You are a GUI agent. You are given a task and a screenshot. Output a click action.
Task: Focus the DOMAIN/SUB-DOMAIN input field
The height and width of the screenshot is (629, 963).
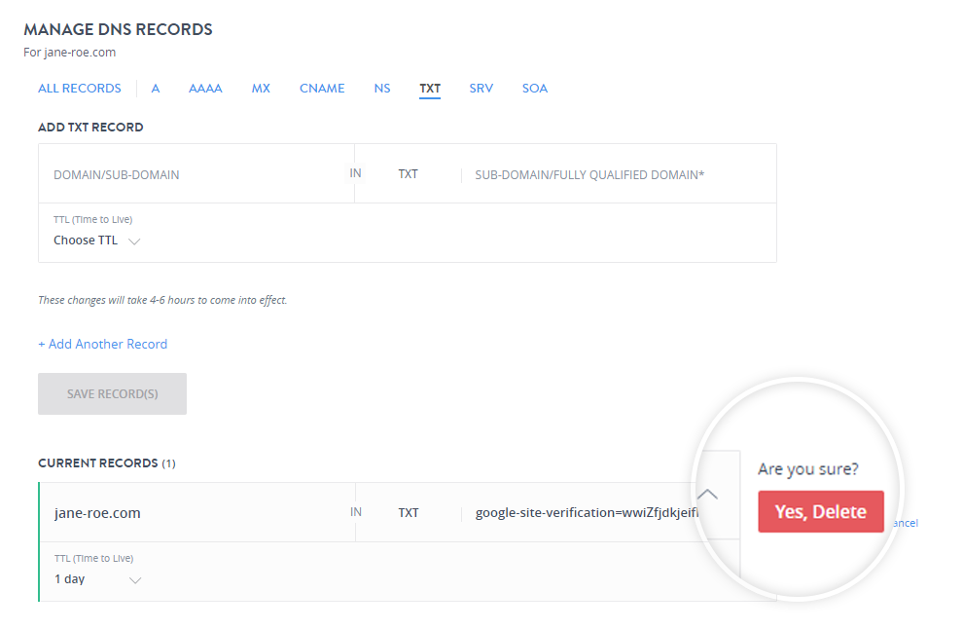coord(196,174)
